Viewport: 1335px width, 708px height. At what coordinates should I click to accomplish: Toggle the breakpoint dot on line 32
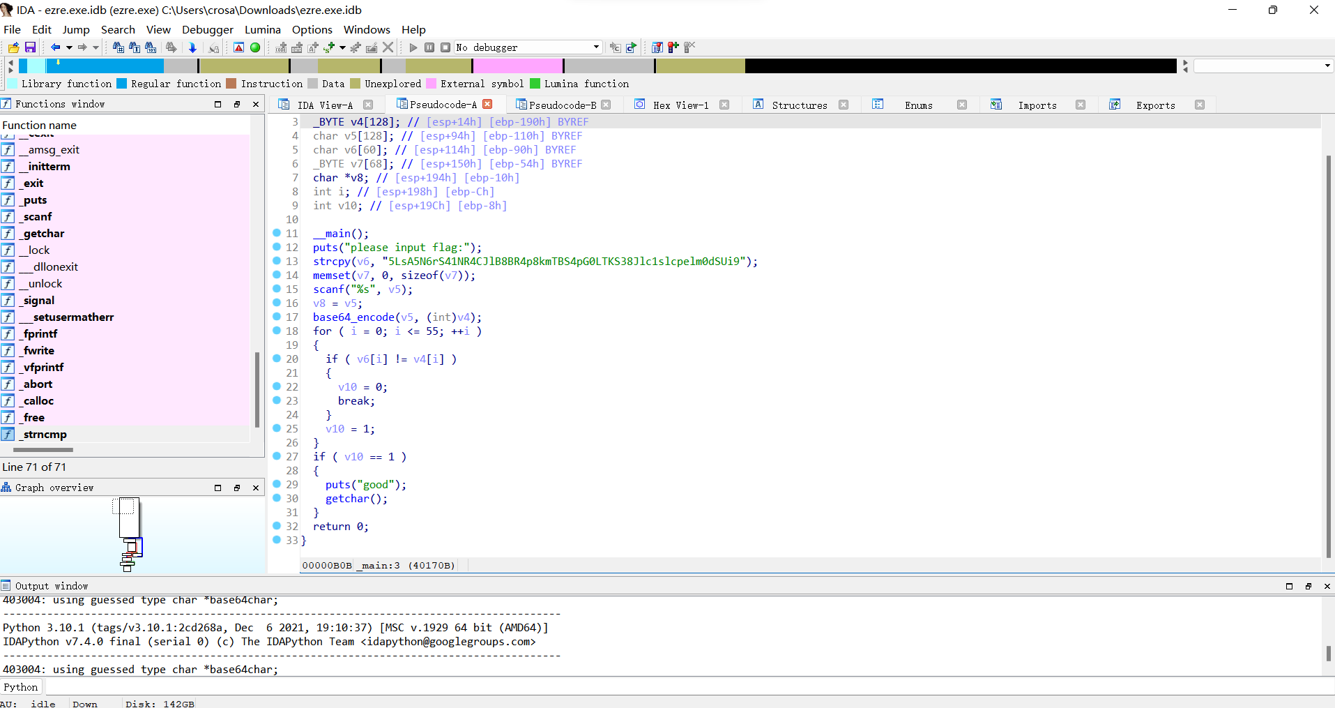[x=277, y=526]
